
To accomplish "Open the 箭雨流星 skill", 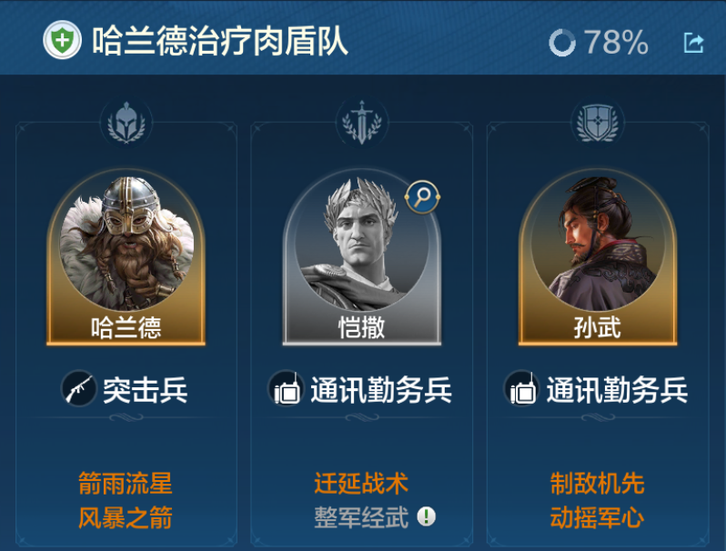I will point(126,484).
